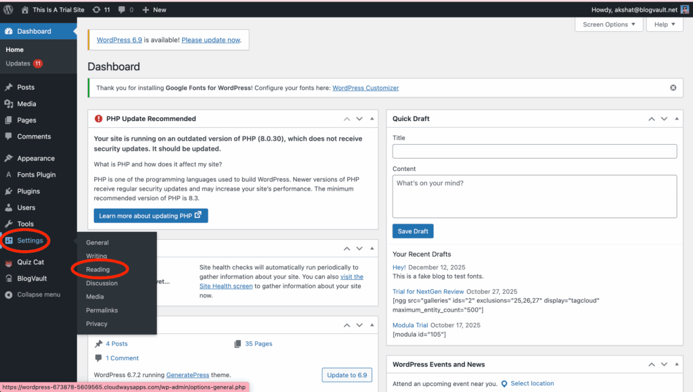Dismiss the Google Fonts notice
693x392 pixels.
point(673,88)
